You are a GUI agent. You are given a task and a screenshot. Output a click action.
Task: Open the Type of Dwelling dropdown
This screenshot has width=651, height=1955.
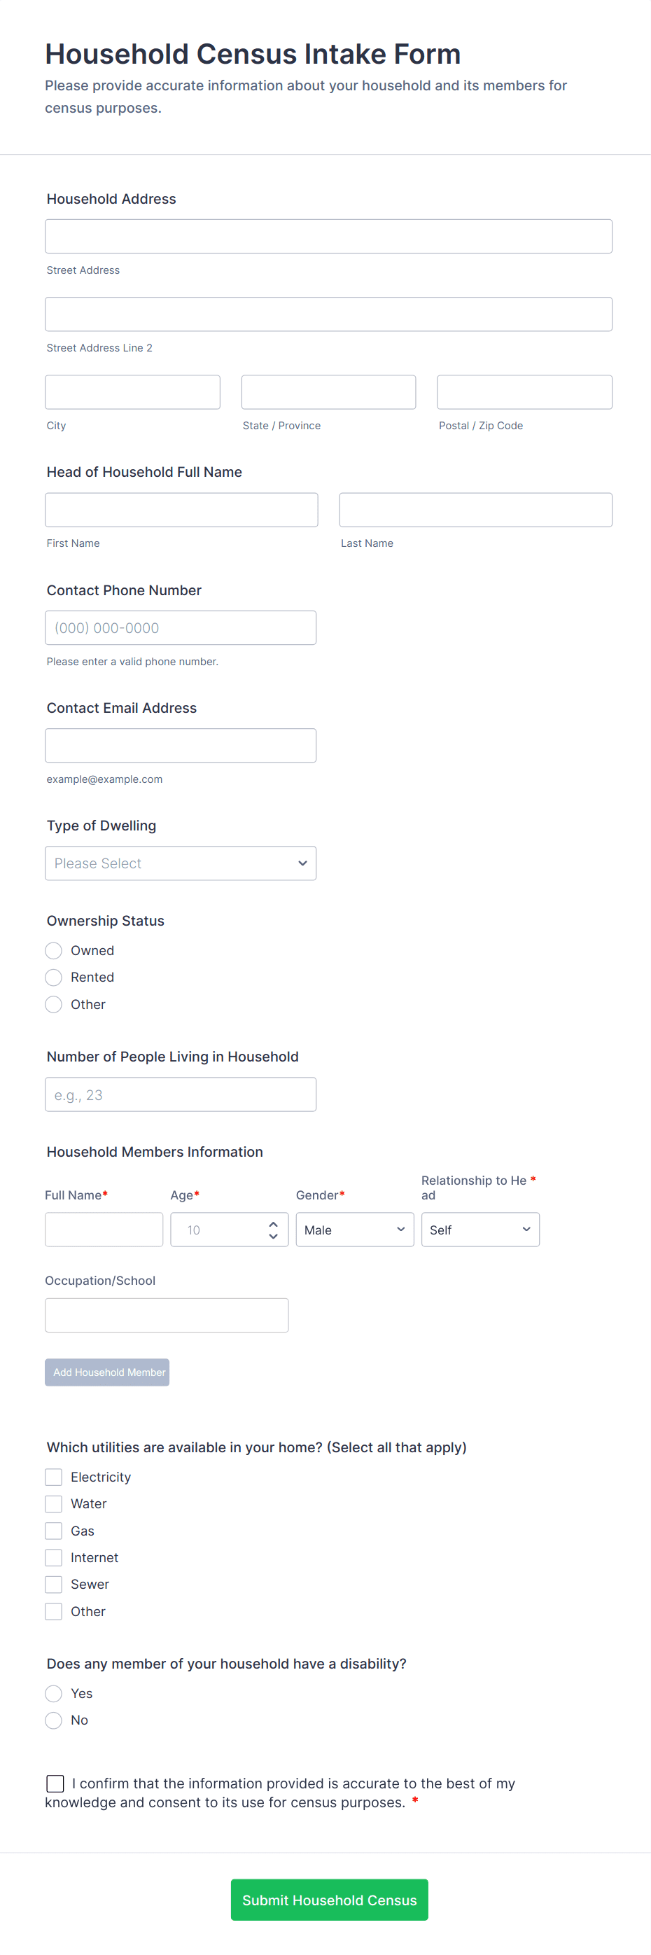[x=181, y=863]
